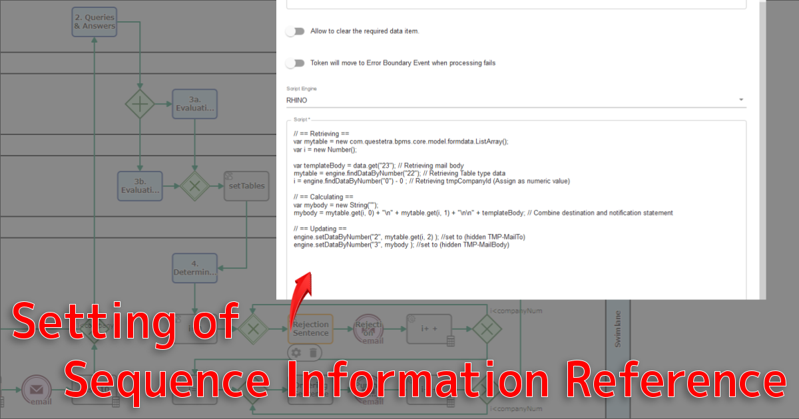
Task: Click inside the Script code text area
Action: pyautogui.click(x=516, y=273)
